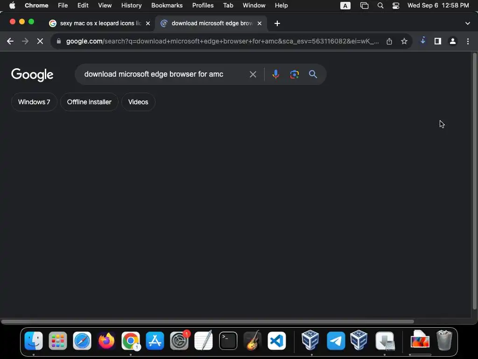Click the address bar URL
The height and width of the screenshot is (359, 478).
pos(223,41)
